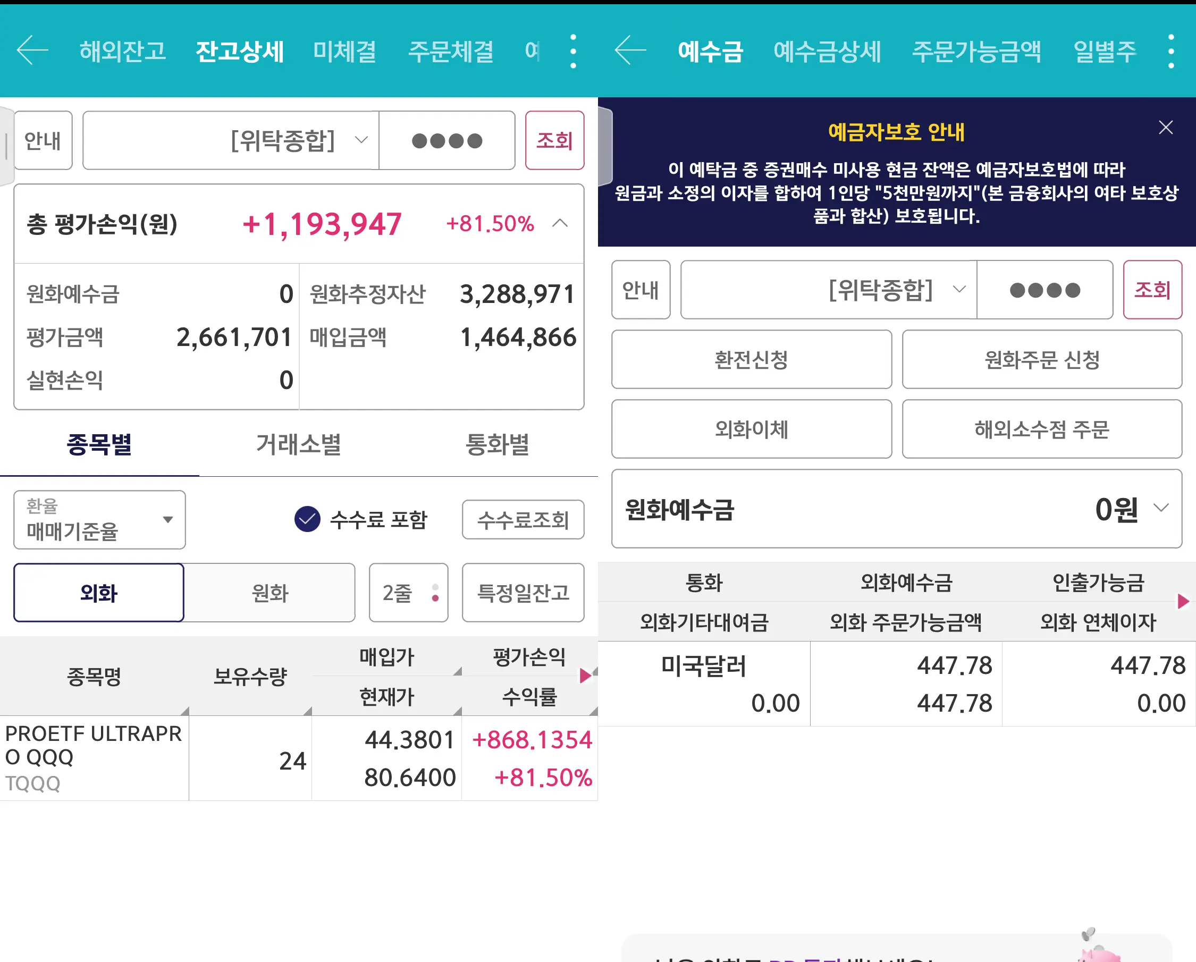This screenshot has width=1196, height=962.
Task: Close the 예금자보호 안내 banner
Action: coord(1166,128)
